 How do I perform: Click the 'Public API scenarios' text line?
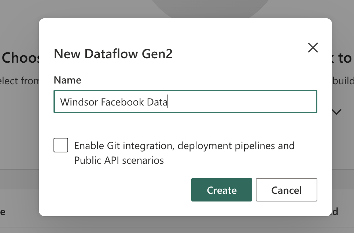(x=119, y=160)
